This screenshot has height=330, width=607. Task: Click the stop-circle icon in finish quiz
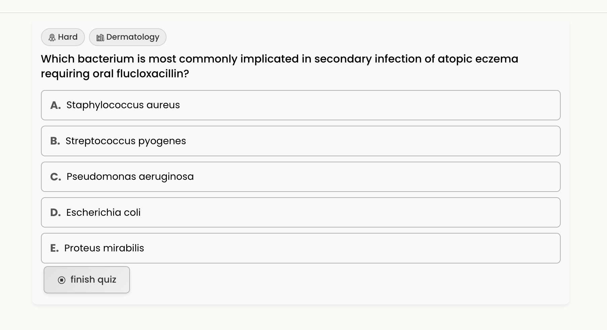tap(62, 280)
